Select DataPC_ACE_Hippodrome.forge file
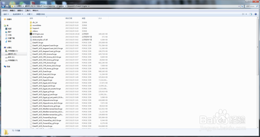 click(x=45, y=100)
